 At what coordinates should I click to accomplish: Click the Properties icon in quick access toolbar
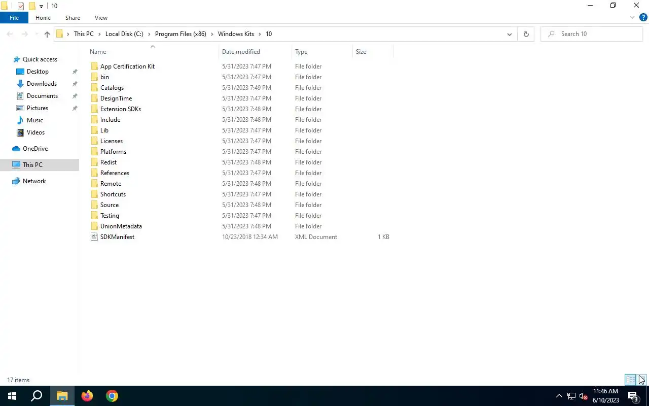coord(21,6)
